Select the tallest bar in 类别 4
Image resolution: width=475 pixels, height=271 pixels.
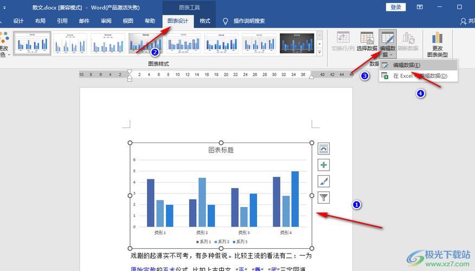295,199
